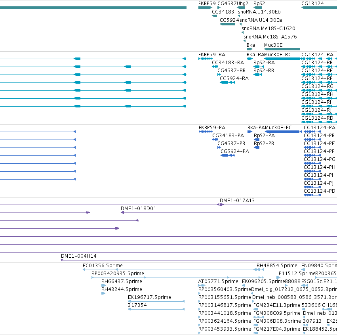Select snoRNA:Me18S-A1576 feature label
Image resolution: width=337 pixels, height=335 pixels.
point(270,37)
